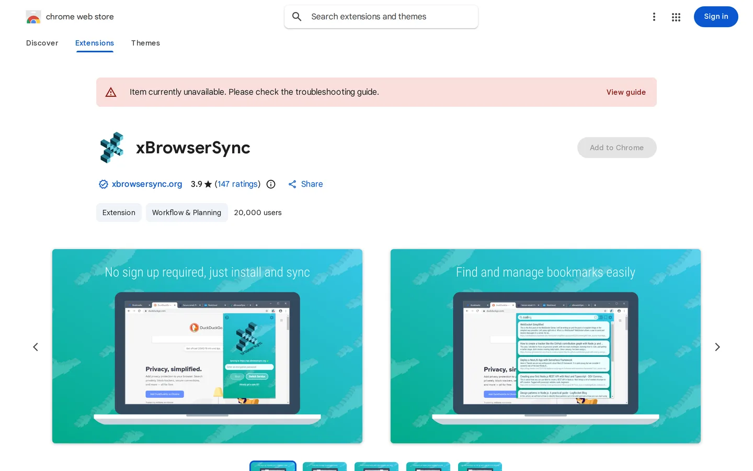Viewport: 753px width, 471px height.
Task: Click the Chrome Web Store rainbow logo
Action: coord(33,17)
